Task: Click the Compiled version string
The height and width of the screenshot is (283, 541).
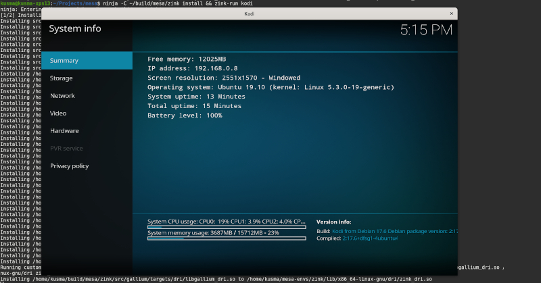Action: (x=371, y=238)
